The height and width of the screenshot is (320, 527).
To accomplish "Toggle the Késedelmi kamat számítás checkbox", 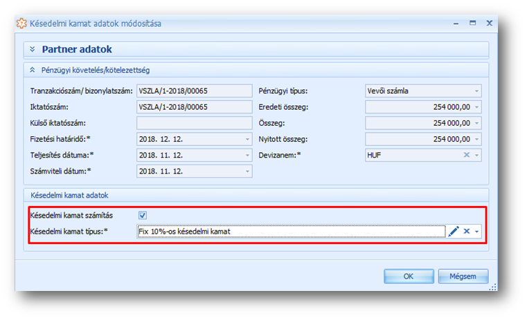I will (143, 216).
